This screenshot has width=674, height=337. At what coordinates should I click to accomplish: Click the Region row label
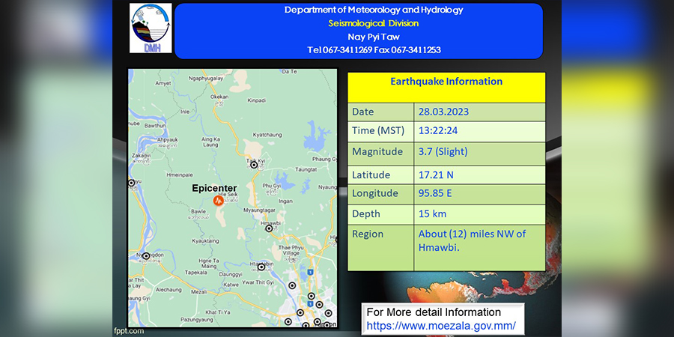tap(368, 234)
